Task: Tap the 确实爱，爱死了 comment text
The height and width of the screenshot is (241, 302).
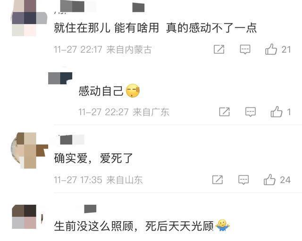Action: (93, 158)
